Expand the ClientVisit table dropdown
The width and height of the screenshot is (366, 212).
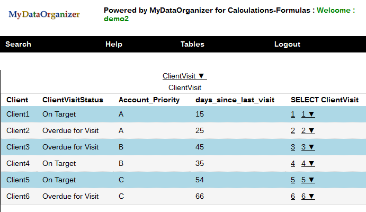click(x=184, y=76)
